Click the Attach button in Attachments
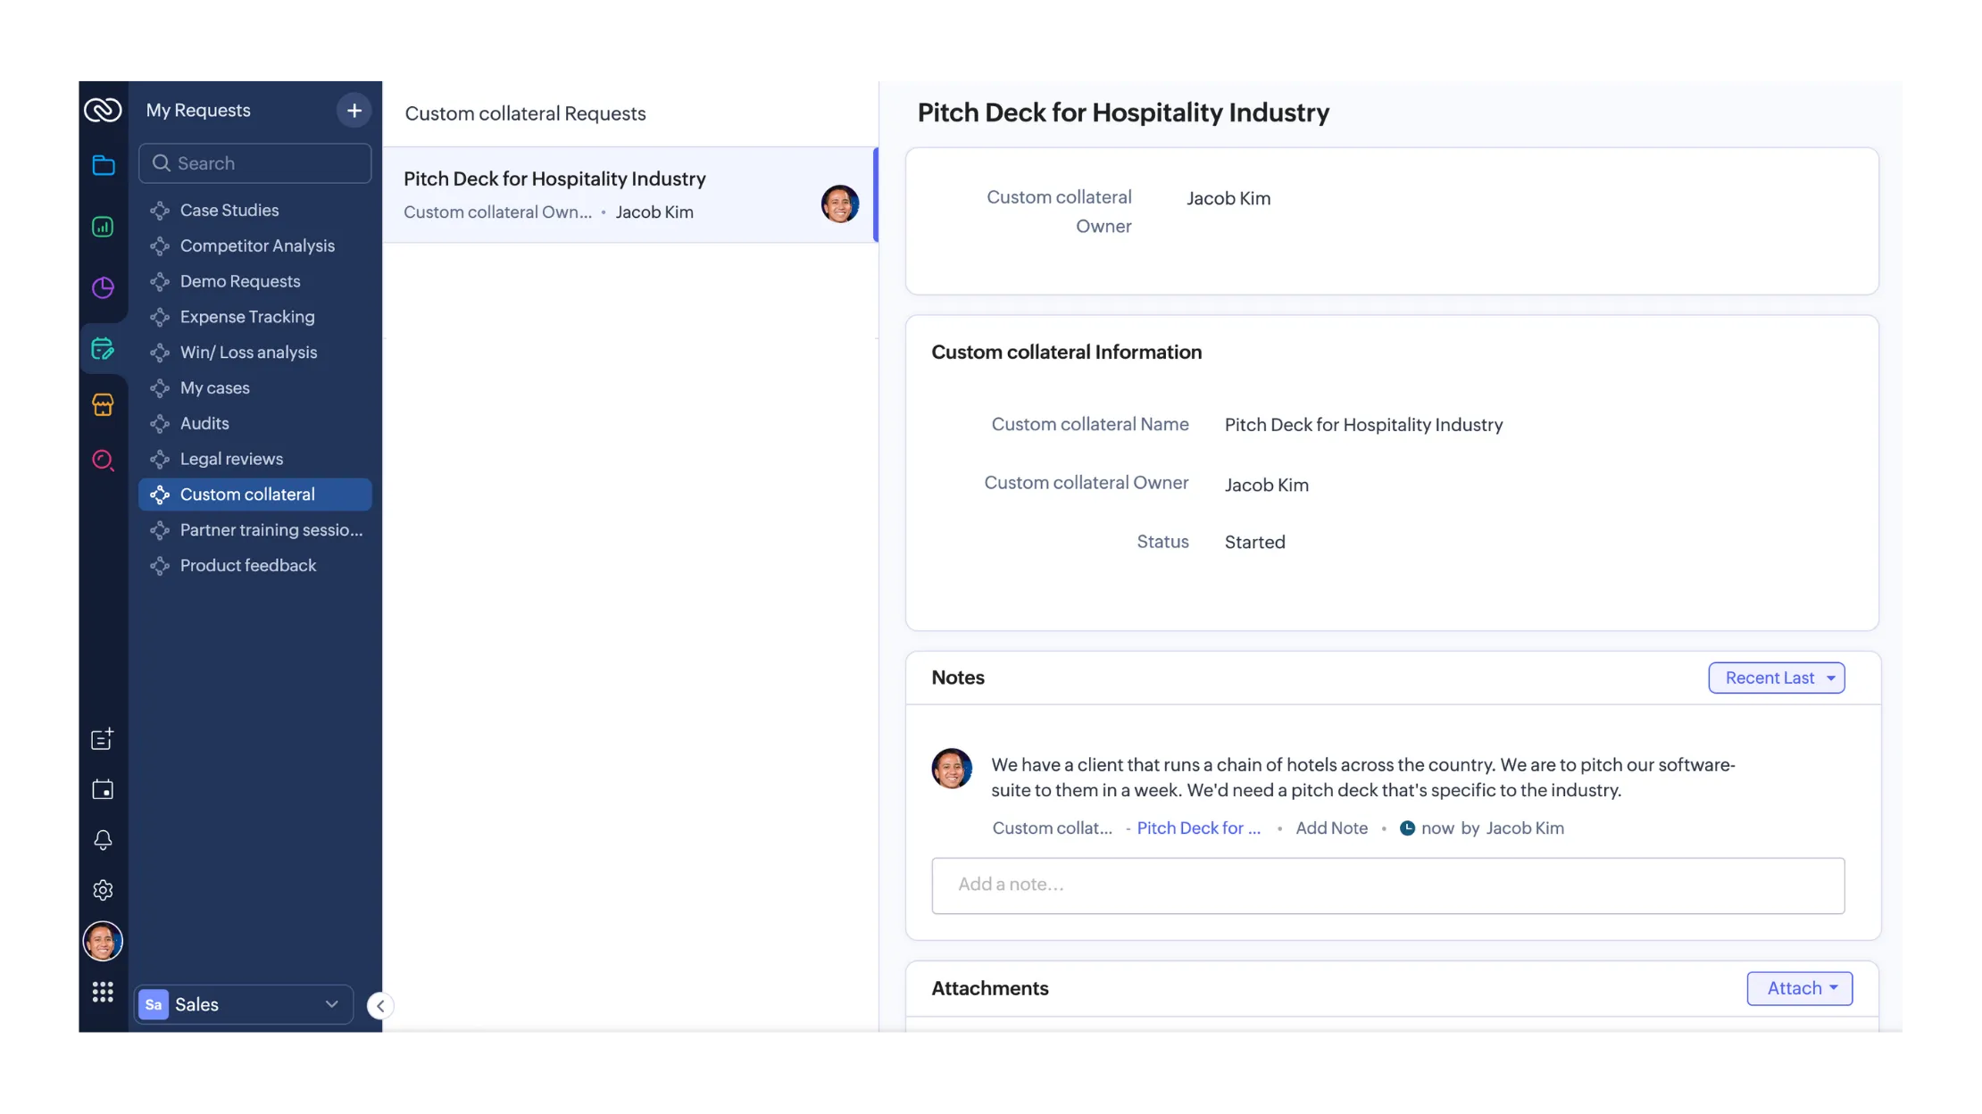This screenshot has height=1114, width=1982. 1800,987
